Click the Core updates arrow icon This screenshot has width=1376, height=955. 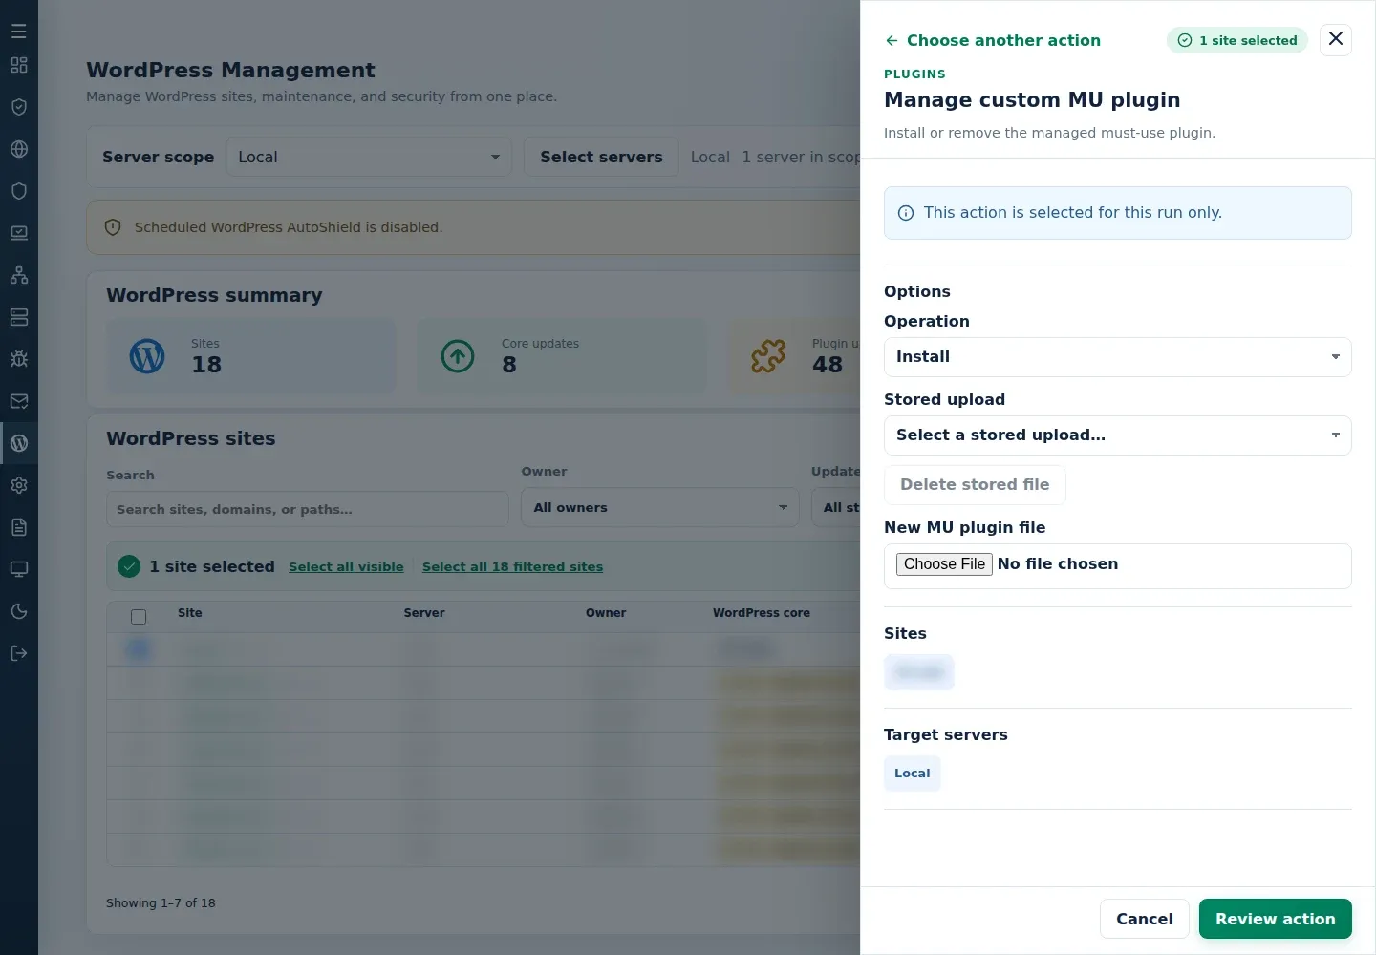458,356
